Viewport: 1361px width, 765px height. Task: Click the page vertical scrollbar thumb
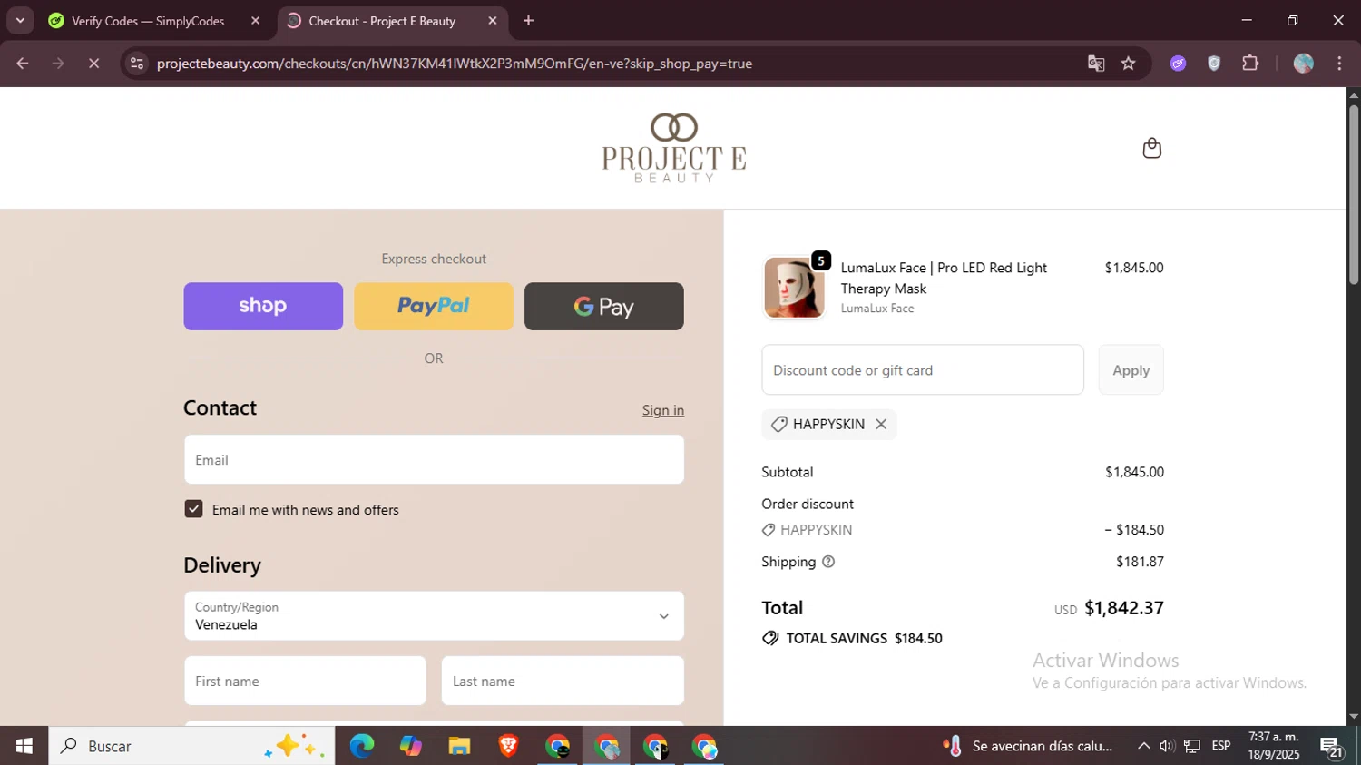pyautogui.click(x=1354, y=195)
